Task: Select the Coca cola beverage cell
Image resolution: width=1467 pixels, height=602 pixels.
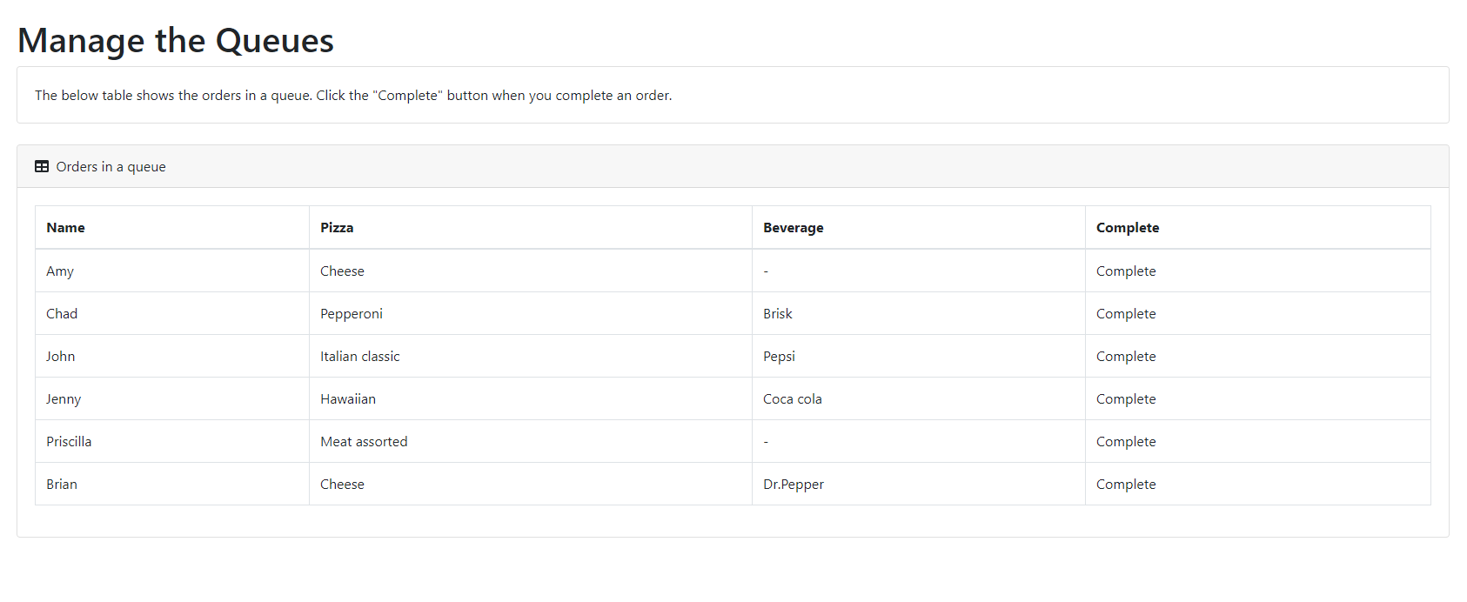Action: coord(792,399)
